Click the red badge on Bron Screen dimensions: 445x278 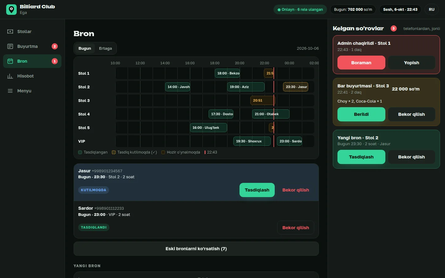(x=55, y=61)
